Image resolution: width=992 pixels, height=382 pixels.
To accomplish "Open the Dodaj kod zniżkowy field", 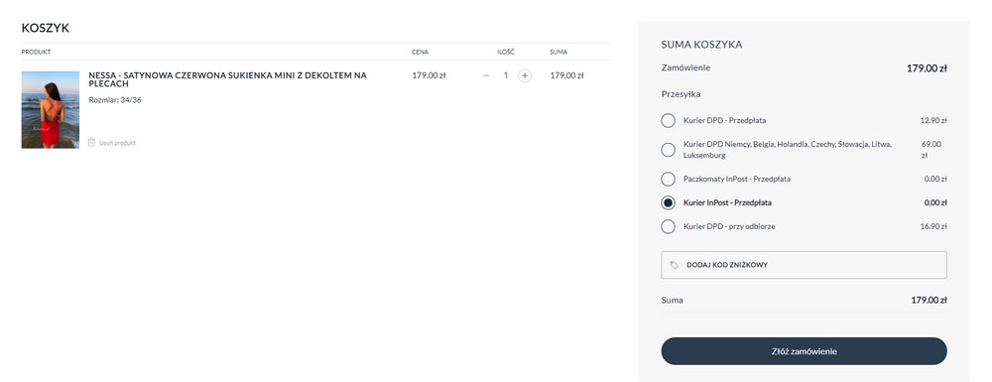I will [x=805, y=265].
